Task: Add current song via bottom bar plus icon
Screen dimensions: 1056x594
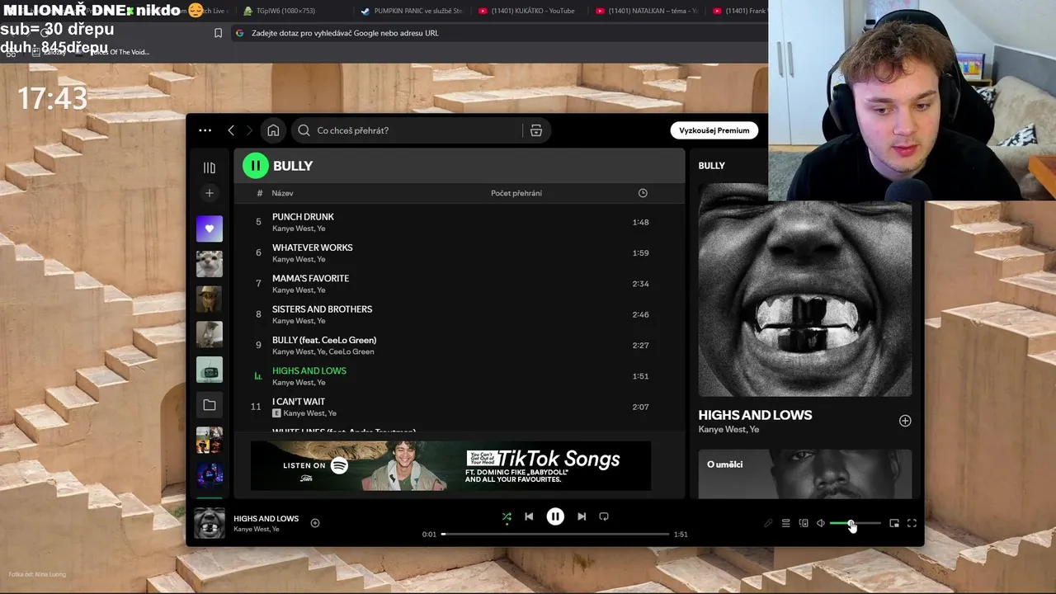Action: [315, 523]
